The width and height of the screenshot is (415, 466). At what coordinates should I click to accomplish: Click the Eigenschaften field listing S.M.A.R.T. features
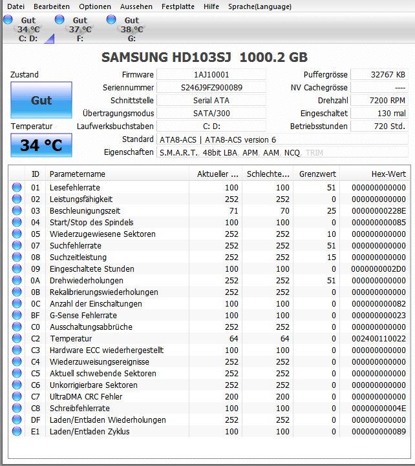pyautogui.click(x=282, y=152)
